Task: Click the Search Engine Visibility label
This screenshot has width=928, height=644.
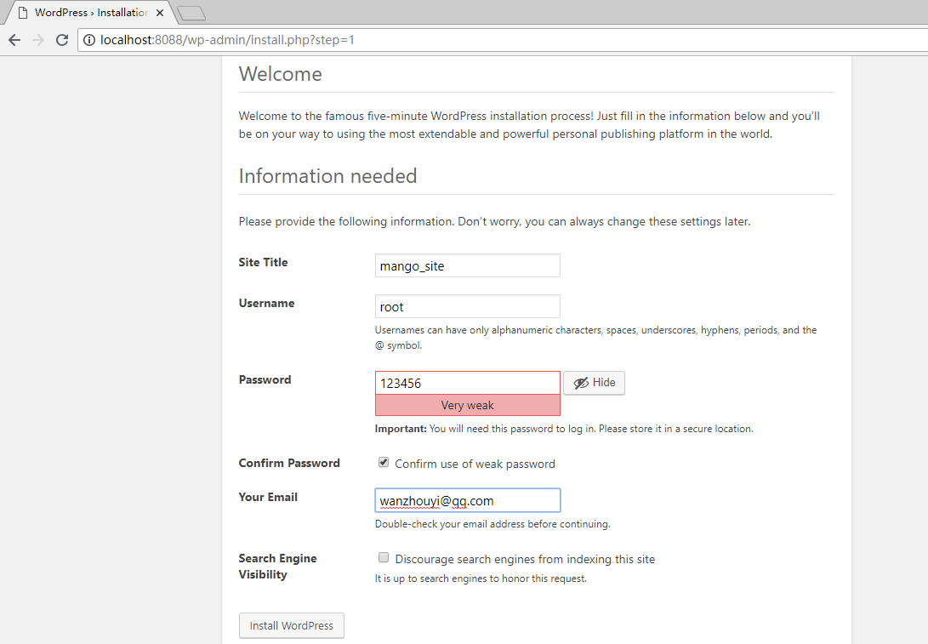Action: click(x=277, y=566)
